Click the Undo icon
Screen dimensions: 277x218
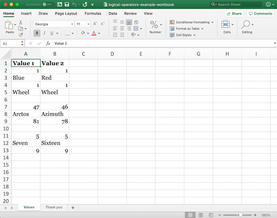[x=74, y=4]
